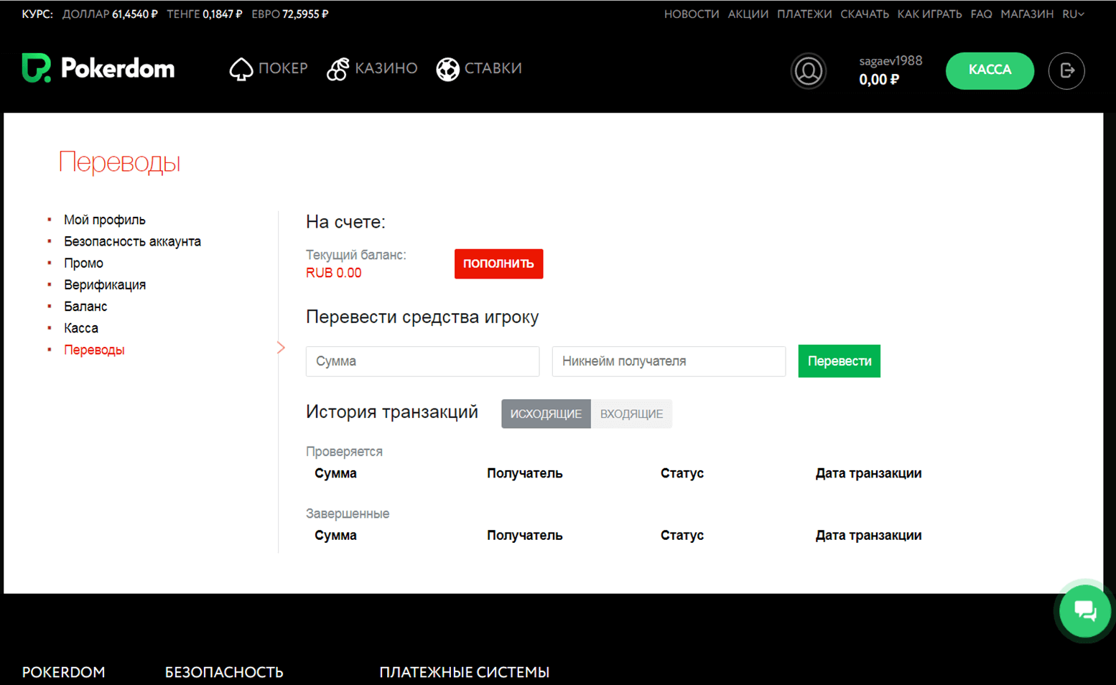Open the FAQ top link

(981, 14)
